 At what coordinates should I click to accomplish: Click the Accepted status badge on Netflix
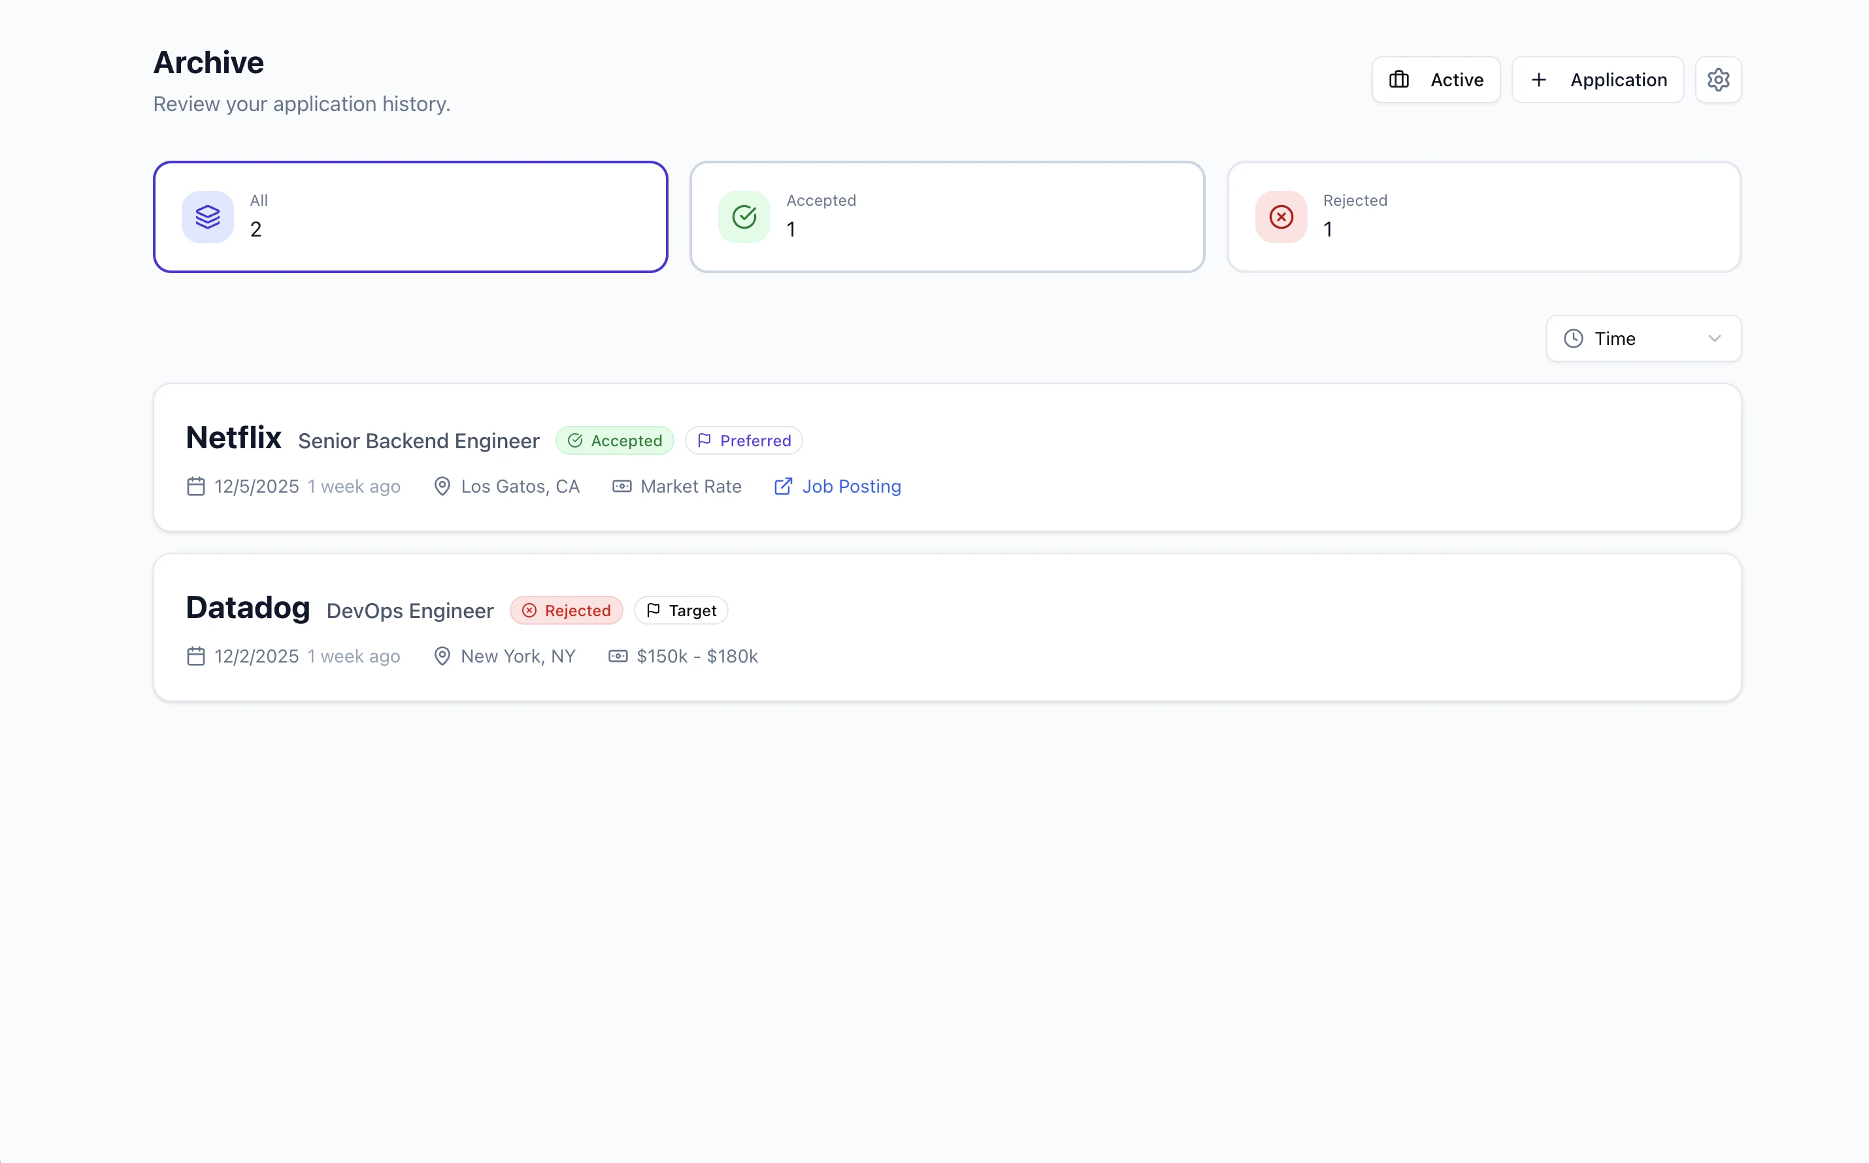coord(614,440)
